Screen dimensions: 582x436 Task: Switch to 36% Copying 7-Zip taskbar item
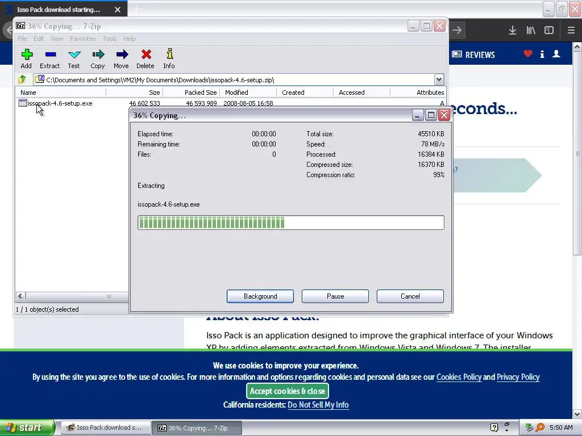tap(197, 428)
